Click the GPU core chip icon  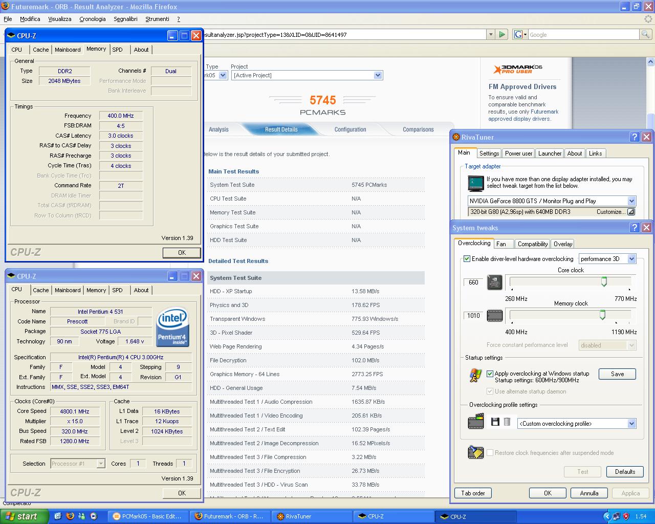pos(494,282)
